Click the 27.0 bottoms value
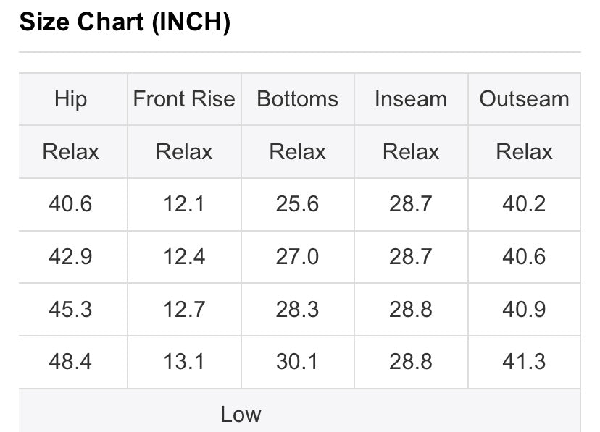The width and height of the screenshot is (600, 432). 297,257
